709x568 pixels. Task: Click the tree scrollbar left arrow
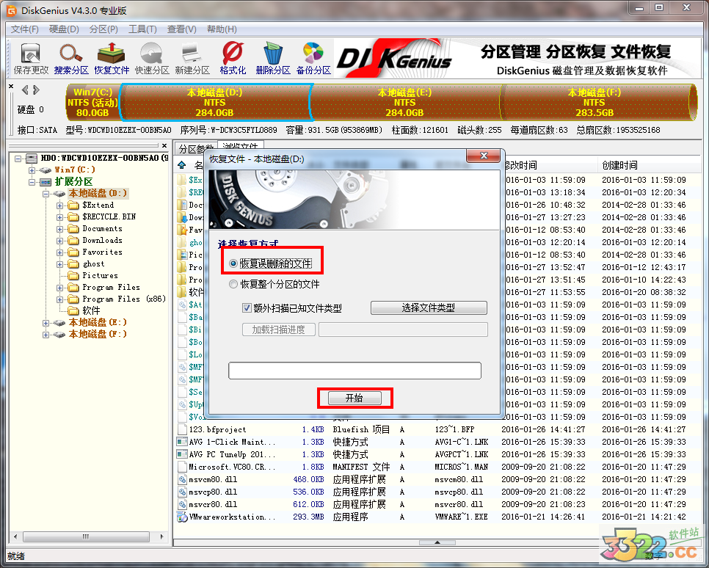tap(16, 536)
